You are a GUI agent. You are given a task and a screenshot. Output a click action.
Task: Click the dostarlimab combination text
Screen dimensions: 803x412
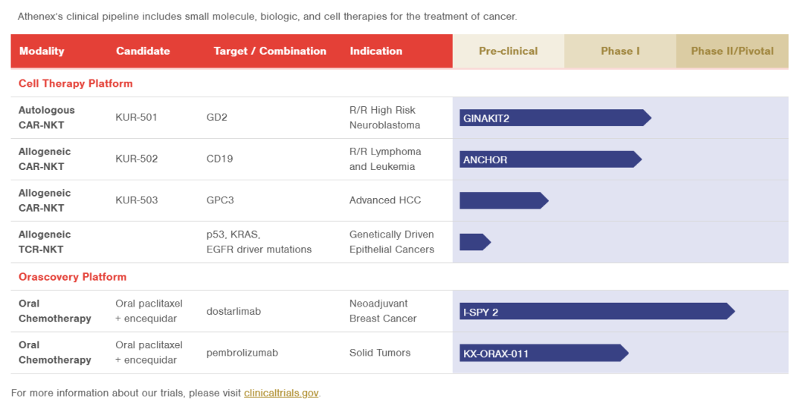(x=233, y=312)
